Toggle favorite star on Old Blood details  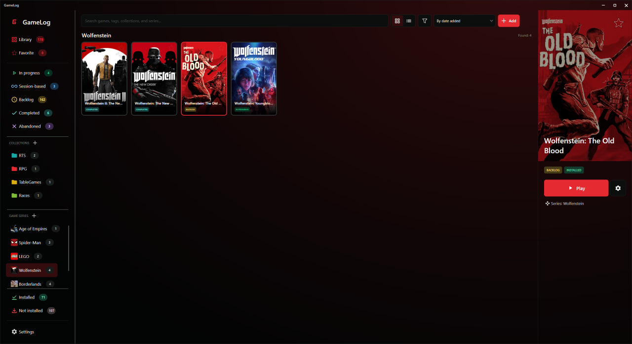pyautogui.click(x=618, y=23)
